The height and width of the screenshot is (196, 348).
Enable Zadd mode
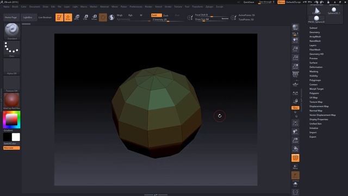click(157, 15)
